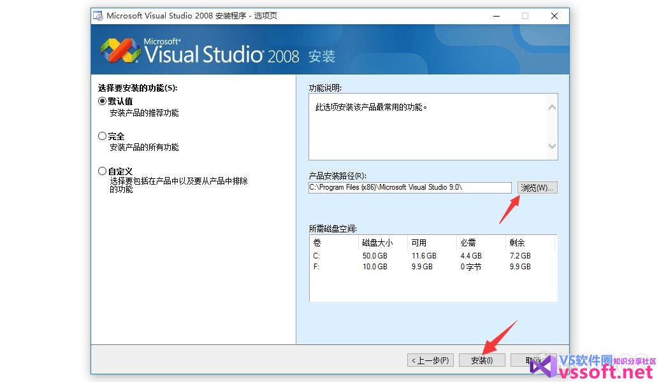
Task: Click the 选择要安装的功能(S) heading
Action: tap(138, 88)
